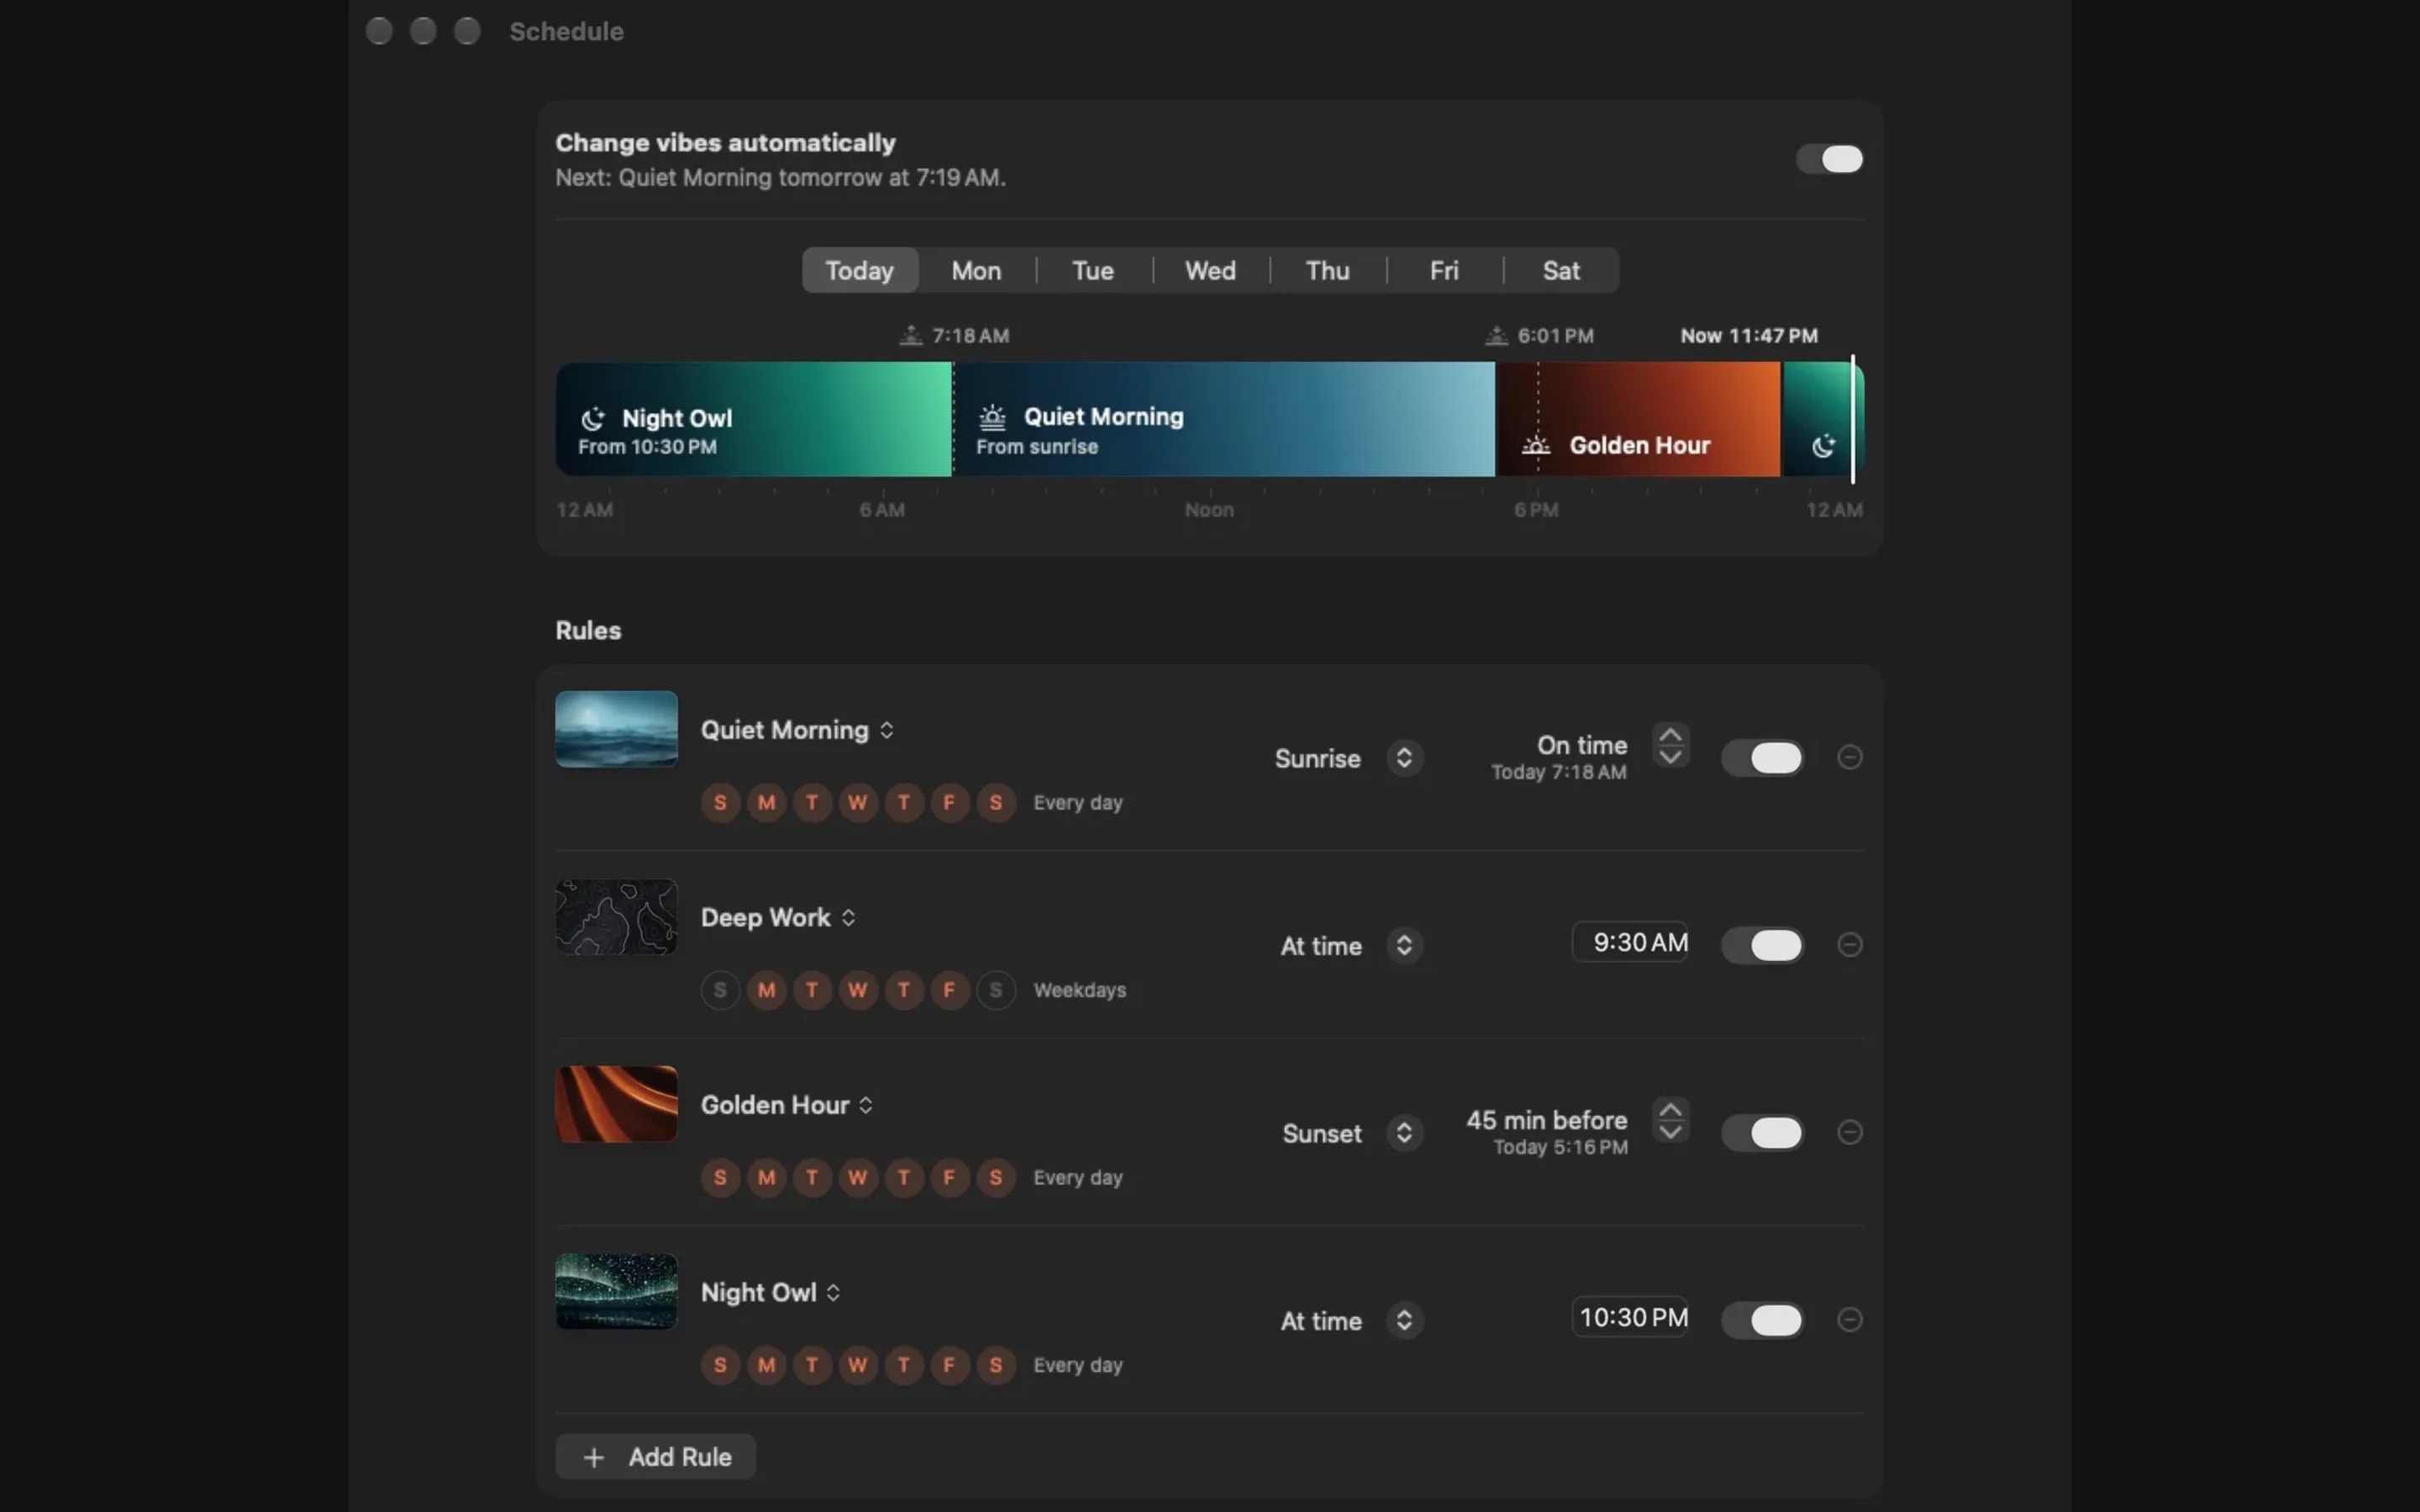Remove the Golden Hour rule
The width and height of the screenshot is (2420, 1512).
[1849, 1132]
